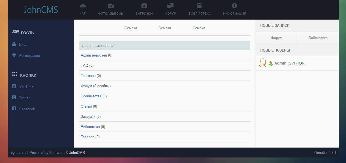Click the Twitter logo icon in sidebar
Screen dimensions: 346x163
[14, 97]
